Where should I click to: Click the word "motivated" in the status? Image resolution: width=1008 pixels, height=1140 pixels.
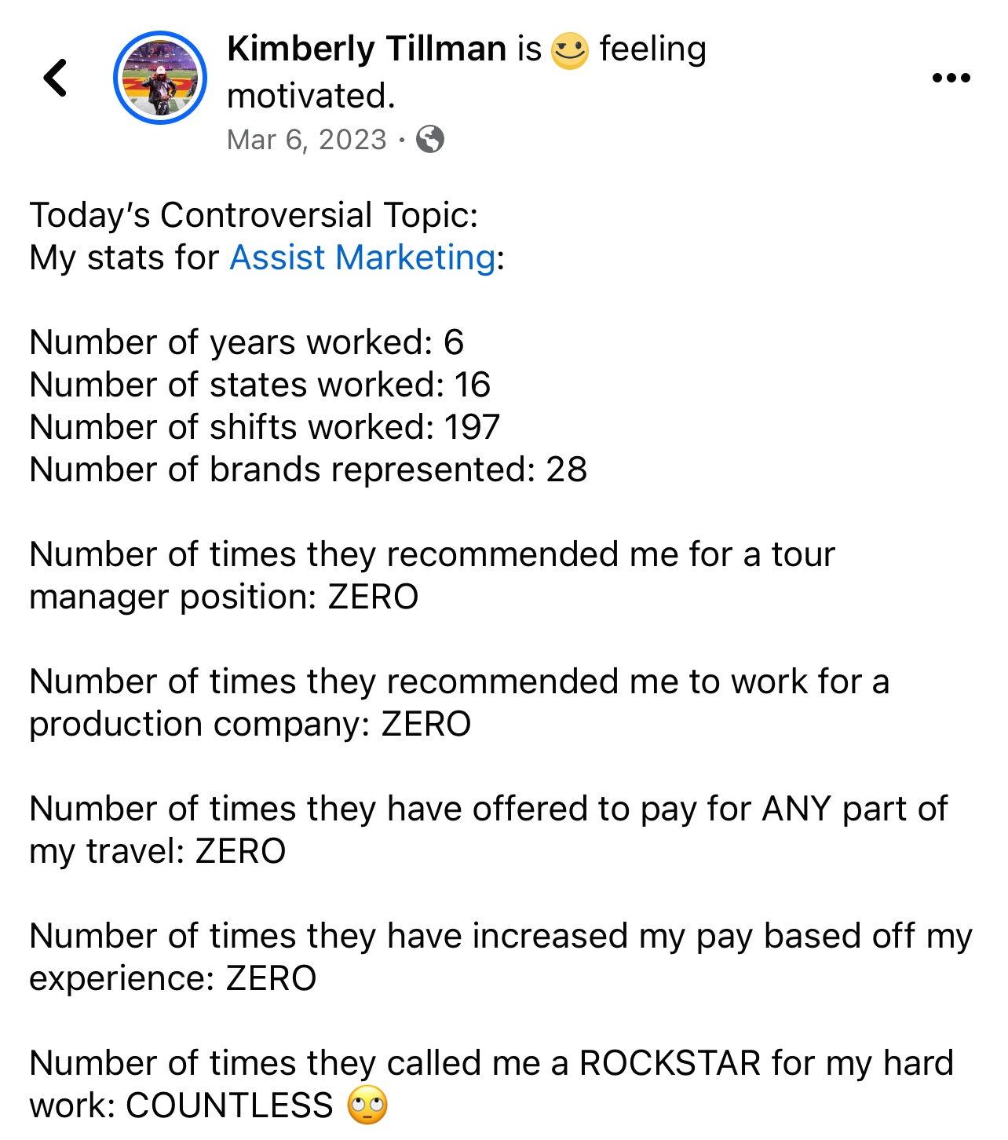[310, 96]
